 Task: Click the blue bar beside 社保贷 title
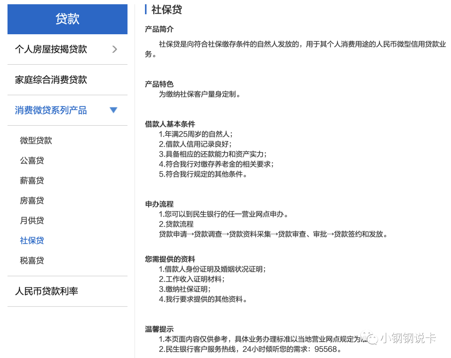(145, 9)
